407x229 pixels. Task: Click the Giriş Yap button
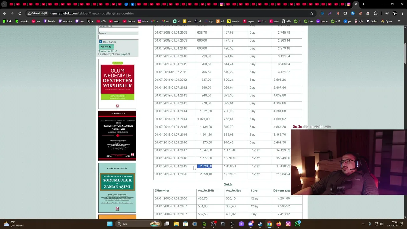[x=106, y=47]
